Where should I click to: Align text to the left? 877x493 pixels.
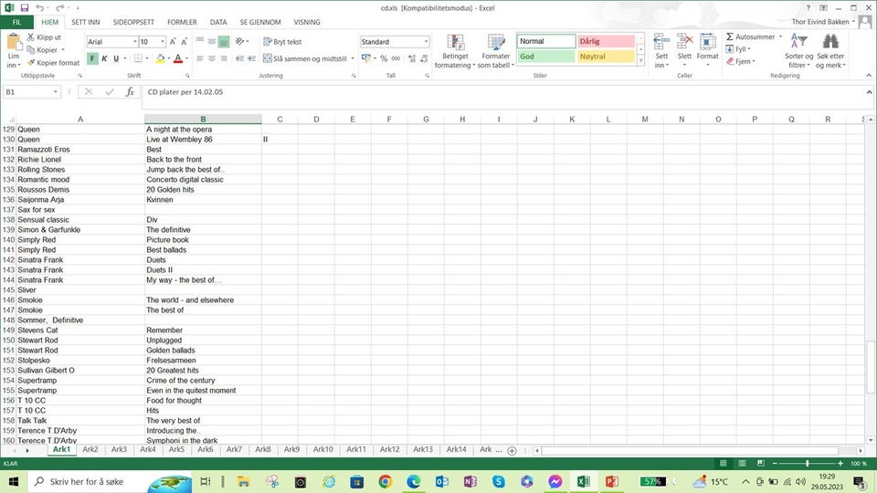click(x=200, y=58)
